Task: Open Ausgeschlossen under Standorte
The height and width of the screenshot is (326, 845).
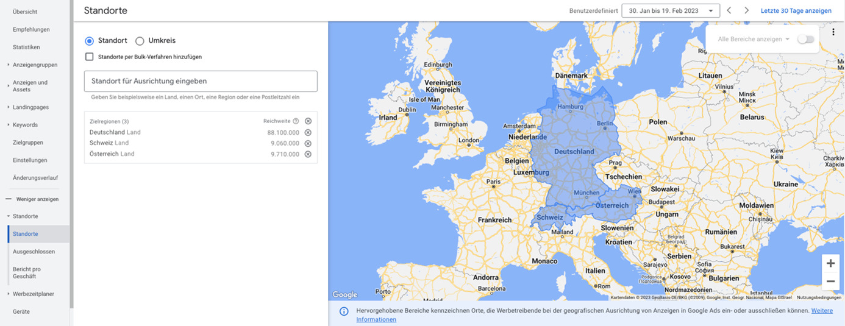Action: 34,252
